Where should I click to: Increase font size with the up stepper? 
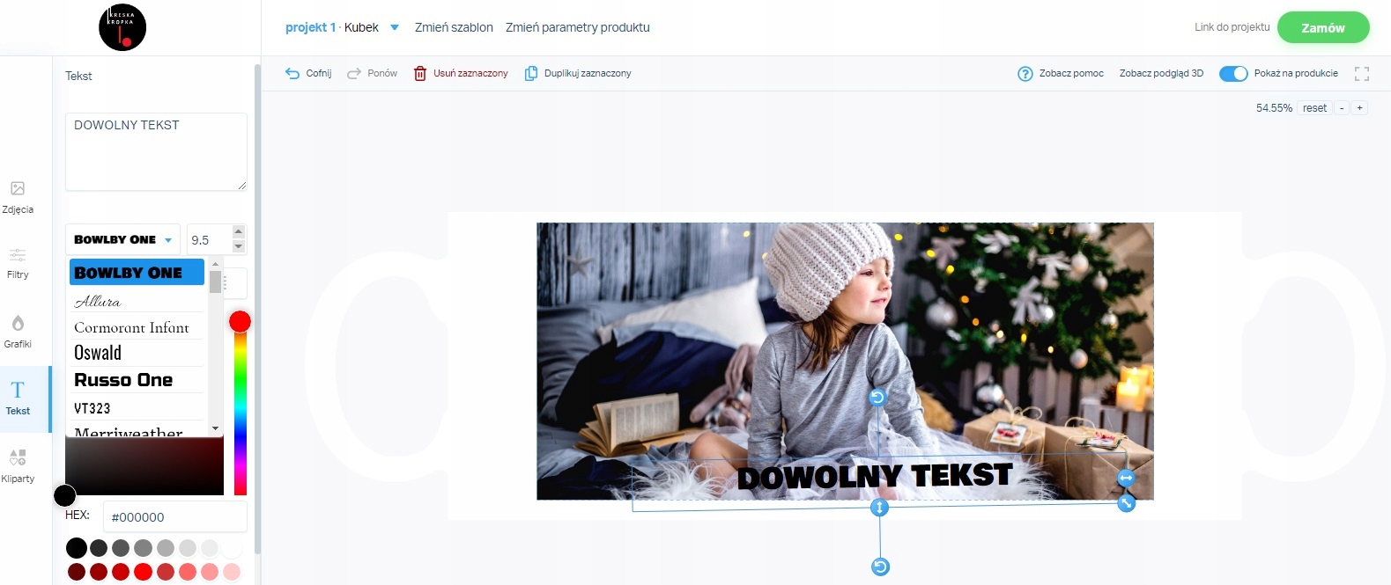pos(238,231)
